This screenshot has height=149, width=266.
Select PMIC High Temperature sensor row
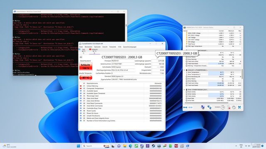(213, 46)
